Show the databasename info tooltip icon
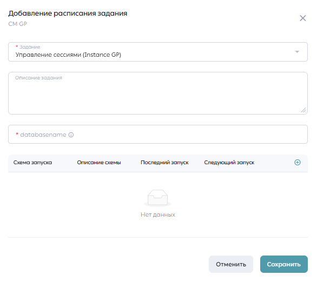The image size is (317, 282). click(71, 135)
